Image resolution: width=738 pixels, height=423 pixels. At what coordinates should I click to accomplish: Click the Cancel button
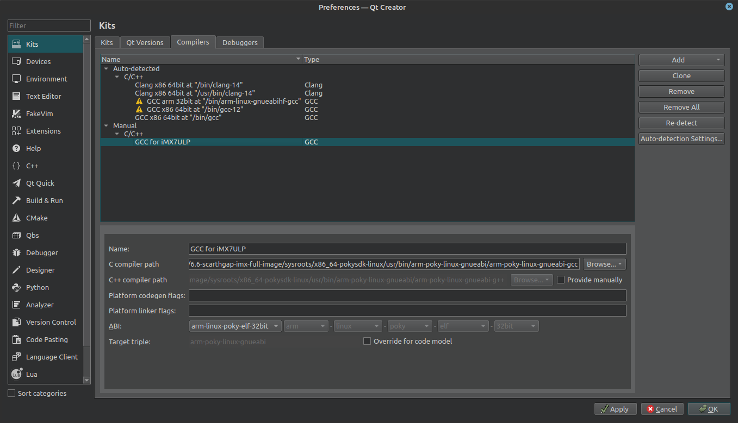click(662, 409)
